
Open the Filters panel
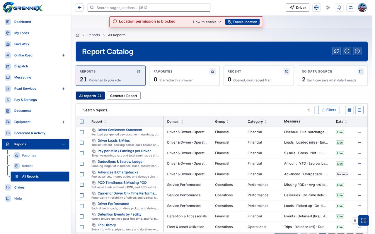tap(329, 110)
